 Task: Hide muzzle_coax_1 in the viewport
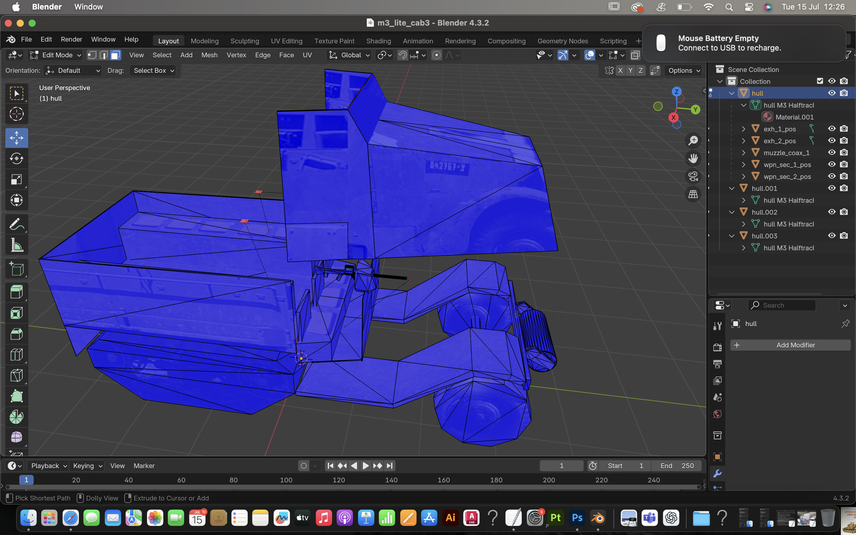[832, 152]
